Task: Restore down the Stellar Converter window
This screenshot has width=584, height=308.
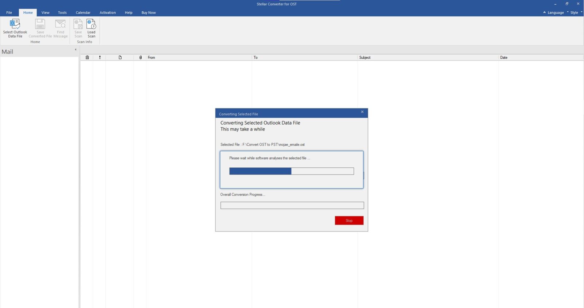Action: [567, 4]
